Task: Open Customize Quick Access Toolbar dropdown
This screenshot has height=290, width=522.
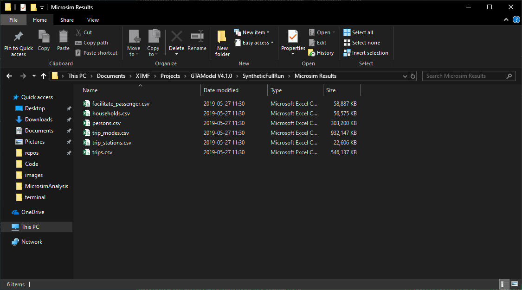Action: (42, 7)
